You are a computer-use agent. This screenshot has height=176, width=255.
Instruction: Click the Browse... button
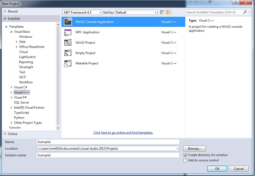click(194, 149)
